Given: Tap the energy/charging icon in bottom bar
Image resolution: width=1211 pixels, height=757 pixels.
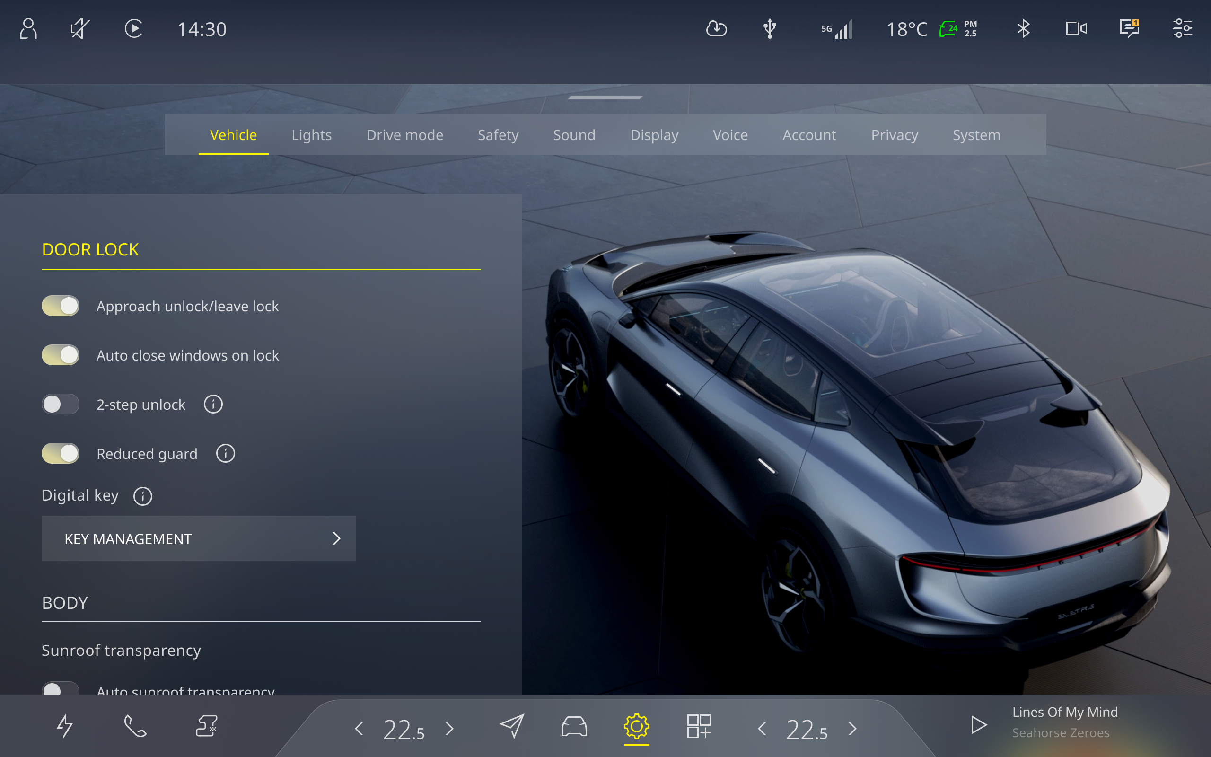Looking at the screenshot, I should click(x=64, y=725).
